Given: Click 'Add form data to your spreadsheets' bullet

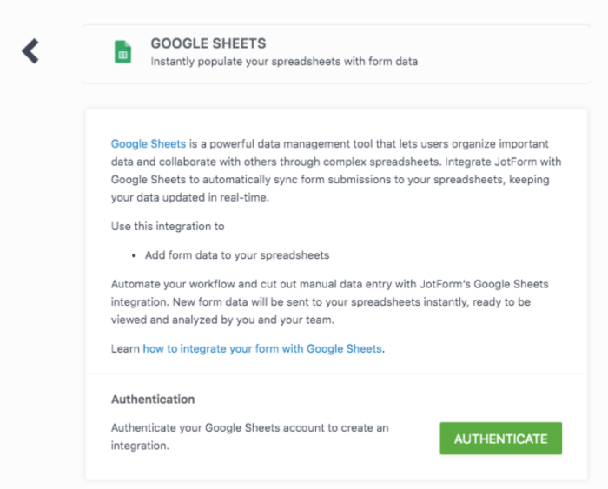Looking at the screenshot, I should click(x=236, y=255).
